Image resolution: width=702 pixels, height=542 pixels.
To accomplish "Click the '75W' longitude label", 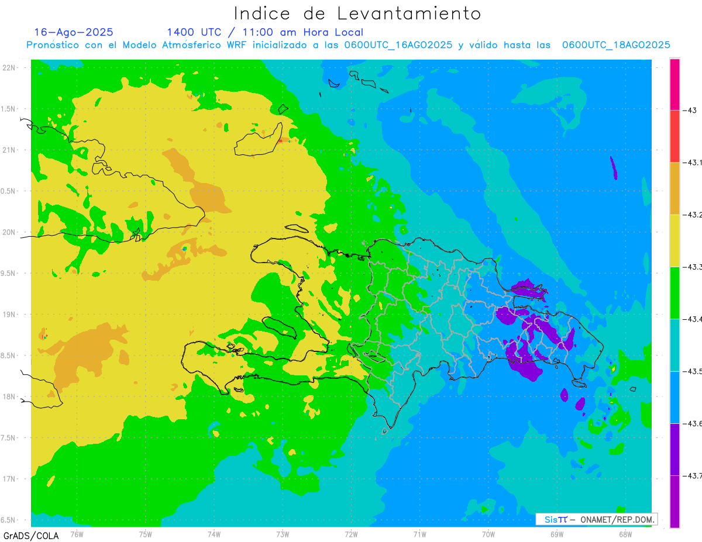I will click(x=145, y=533).
